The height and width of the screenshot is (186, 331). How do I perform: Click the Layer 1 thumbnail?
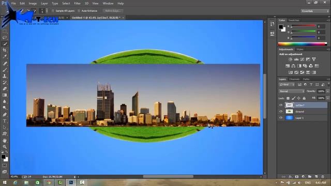[x=289, y=118]
